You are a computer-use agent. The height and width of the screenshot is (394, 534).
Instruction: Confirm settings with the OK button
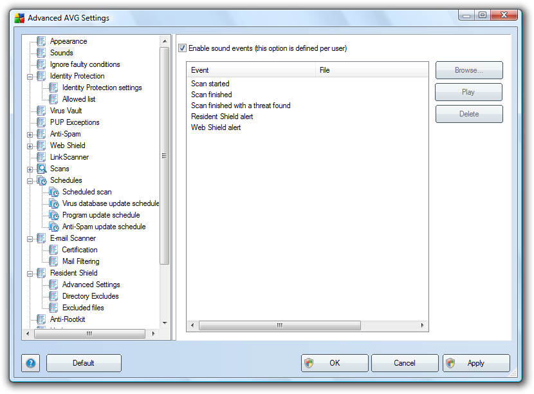click(335, 363)
